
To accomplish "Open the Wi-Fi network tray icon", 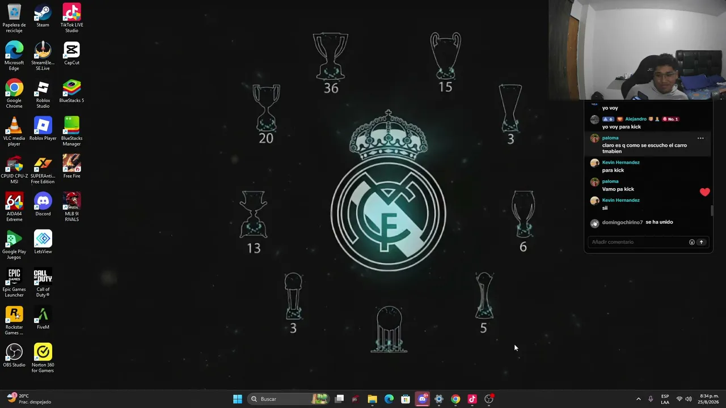I will point(679,399).
